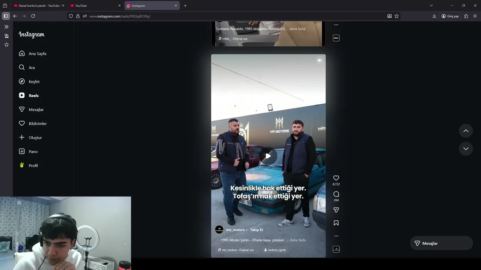Open audio thumbnail of the mir_motors reel
This screenshot has height=270, width=481.
tap(336, 249)
